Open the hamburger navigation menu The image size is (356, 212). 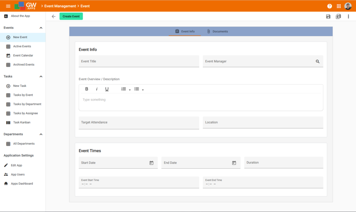[x=8, y=6]
